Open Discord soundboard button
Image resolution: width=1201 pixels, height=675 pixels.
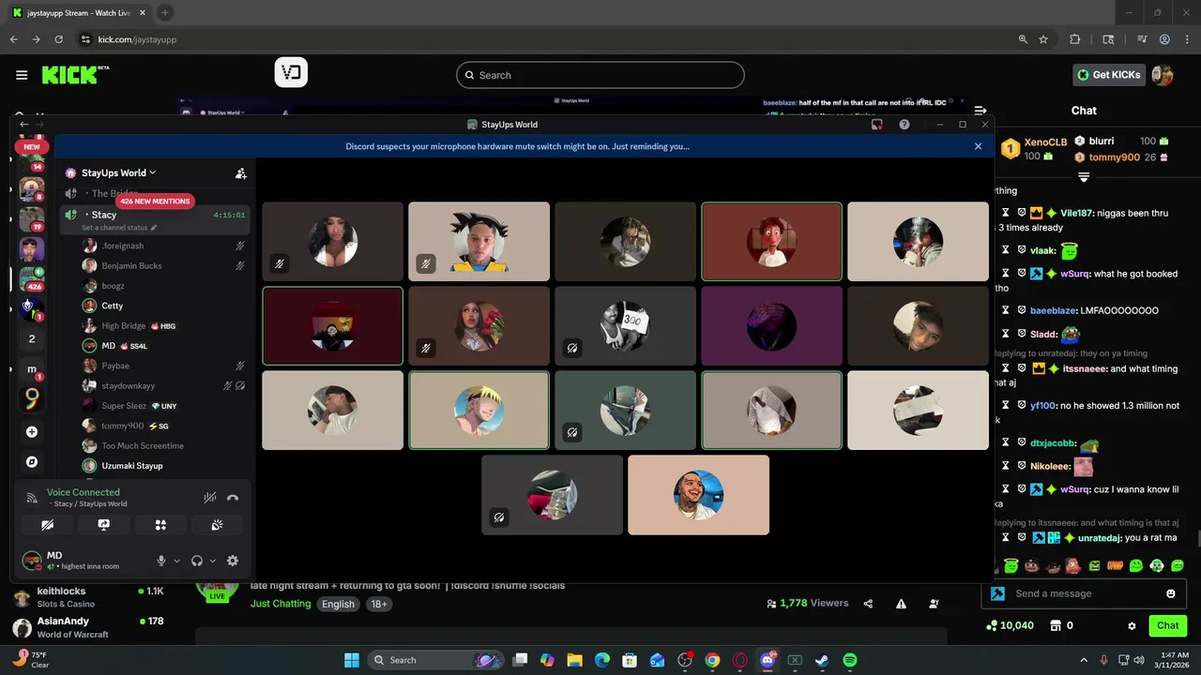tap(217, 525)
